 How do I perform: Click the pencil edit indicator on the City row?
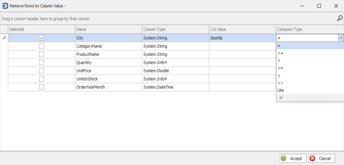[4, 38]
